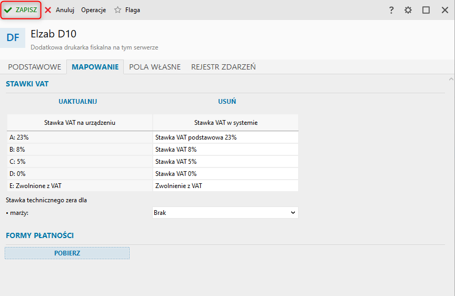Edit the 'Stawka VAT podstawowa 23%' system cell
This screenshot has height=296, width=455.
225,137
